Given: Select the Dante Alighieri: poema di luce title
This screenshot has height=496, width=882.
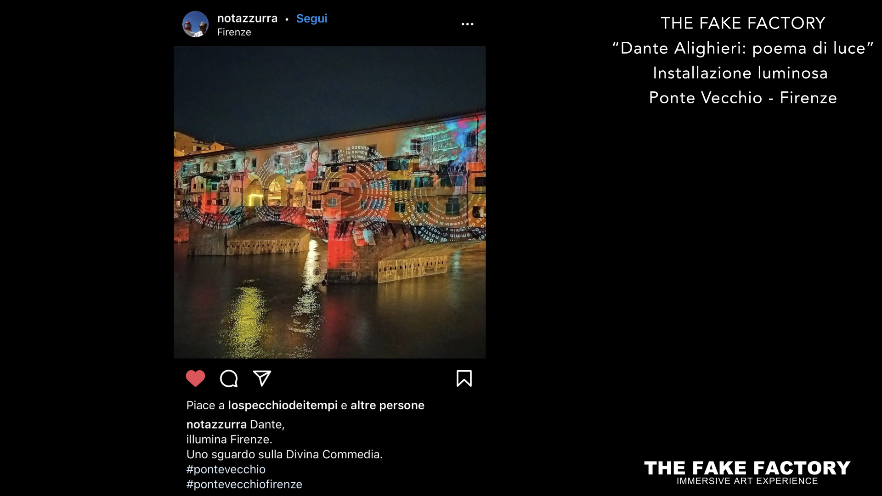Looking at the screenshot, I should pos(743,48).
